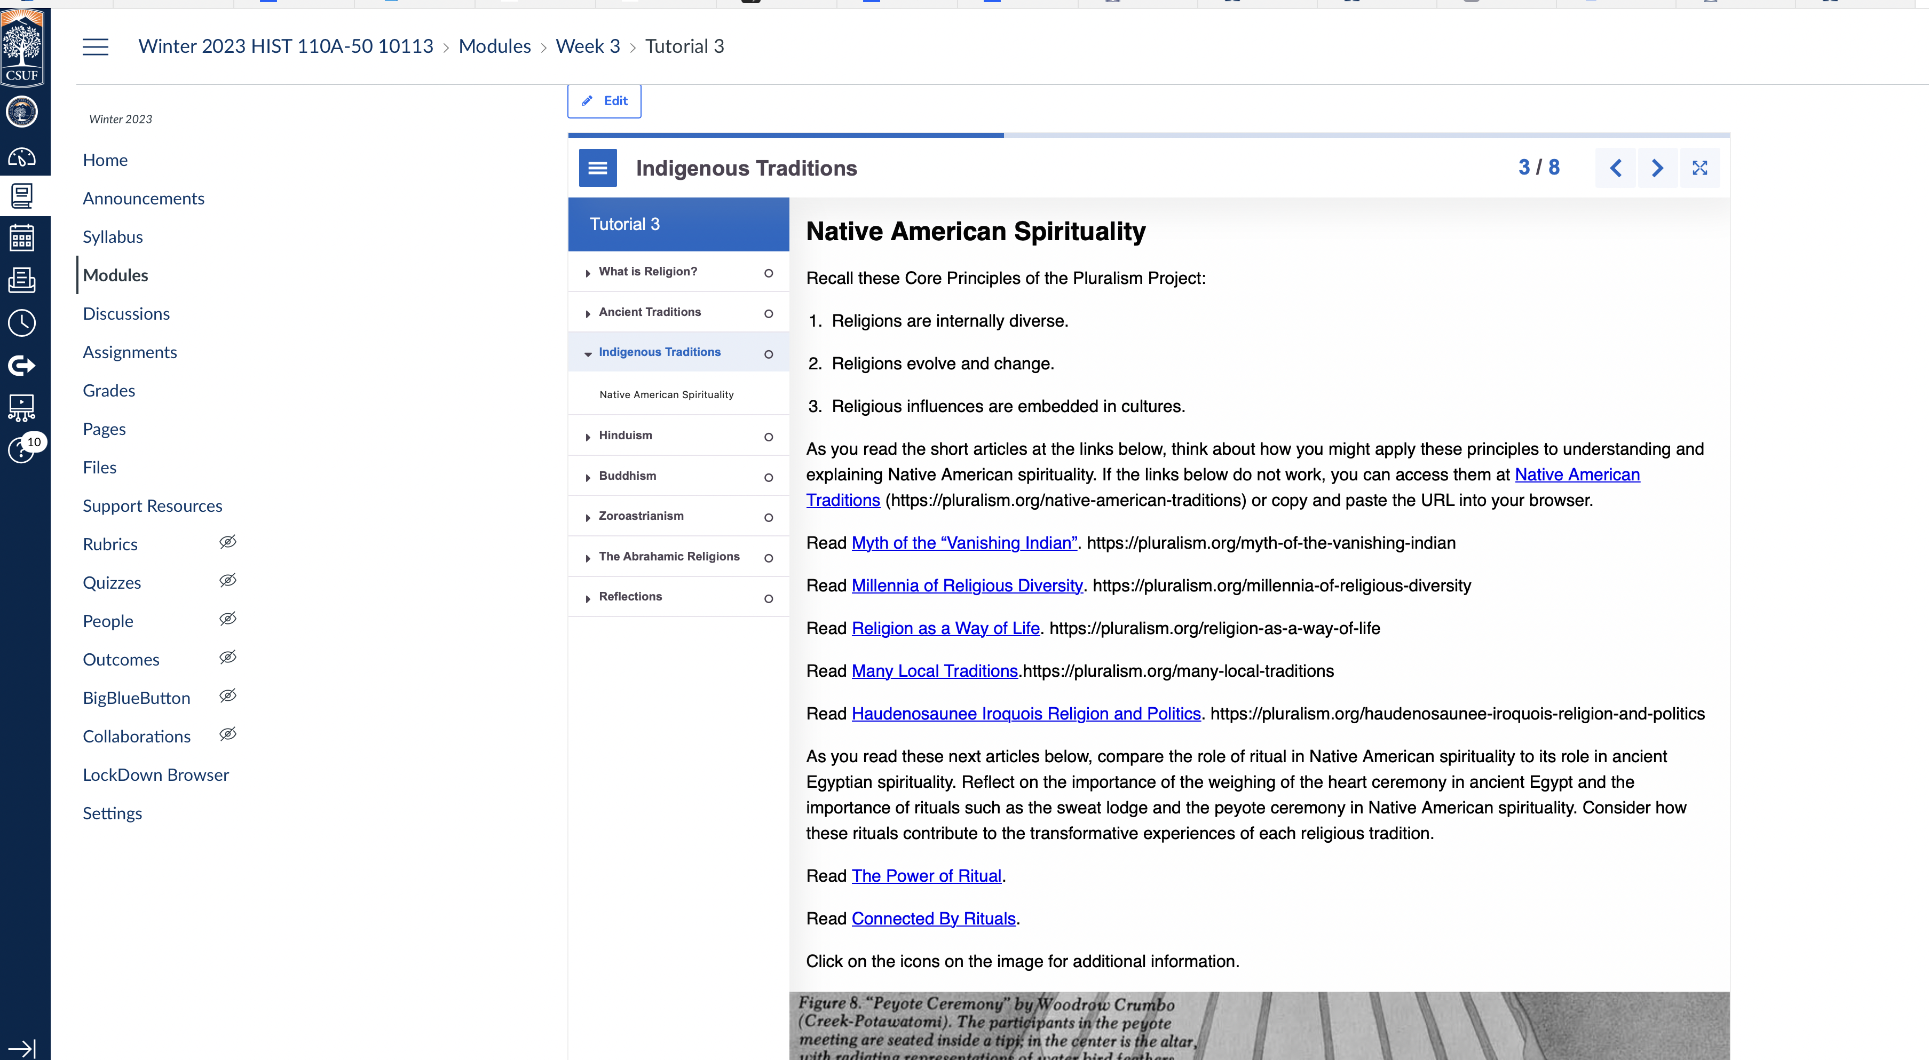Click the hidden eye icon next to BigBlueButton
1929x1060 pixels.
pos(227,695)
